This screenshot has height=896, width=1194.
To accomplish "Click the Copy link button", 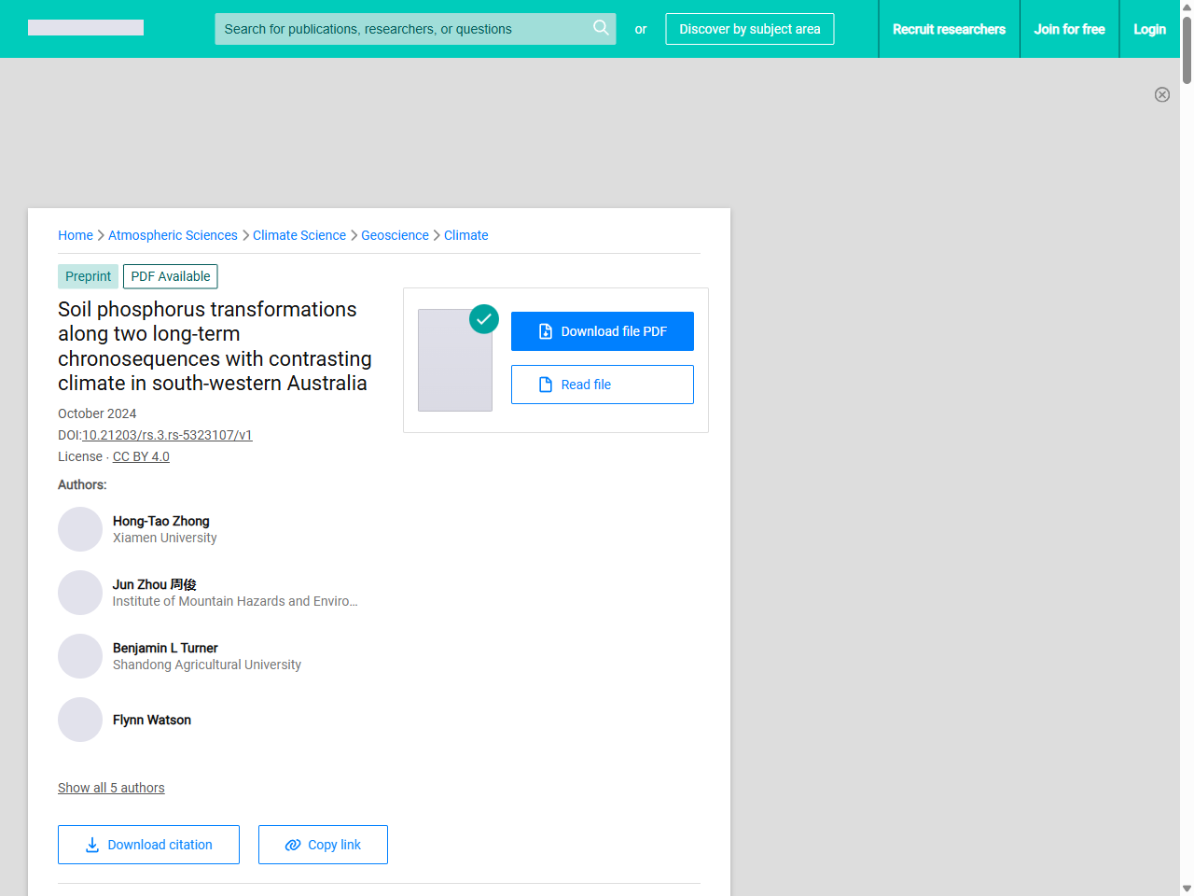I will [x=323, y=845].
